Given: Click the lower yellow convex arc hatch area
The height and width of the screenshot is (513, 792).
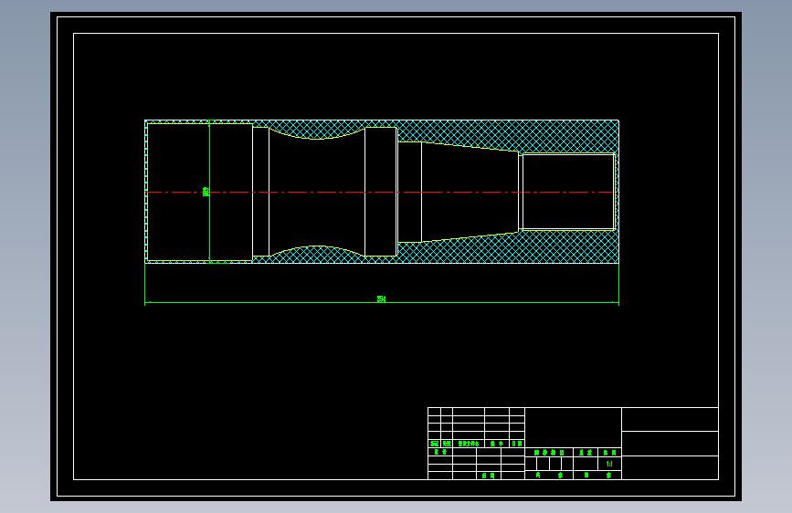Looking at the screenshot, I should [x=317, y=254].
